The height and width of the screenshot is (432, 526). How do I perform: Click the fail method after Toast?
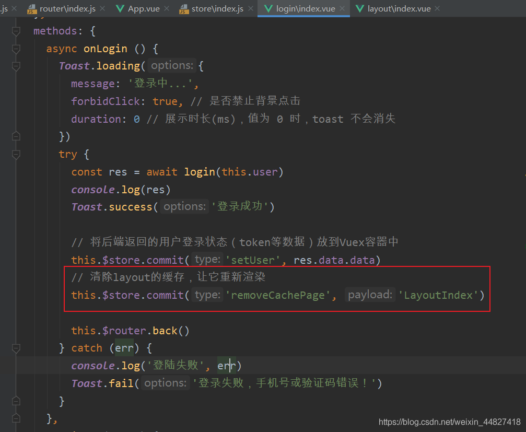[x=121, y=383]
